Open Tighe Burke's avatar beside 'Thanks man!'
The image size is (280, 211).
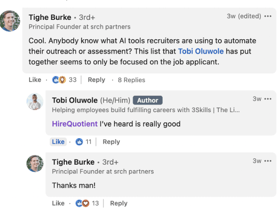pyautogui.click(x=35, y=163)
